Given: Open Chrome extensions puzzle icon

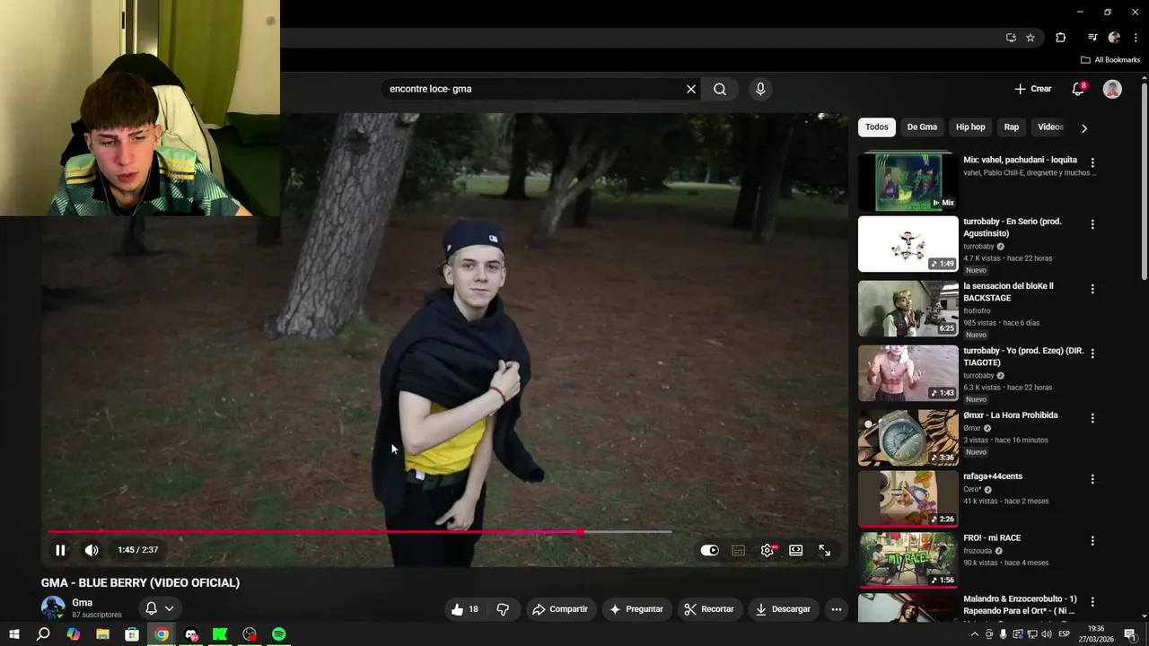Looking at the screenshot, I should tap(1061, 38).
